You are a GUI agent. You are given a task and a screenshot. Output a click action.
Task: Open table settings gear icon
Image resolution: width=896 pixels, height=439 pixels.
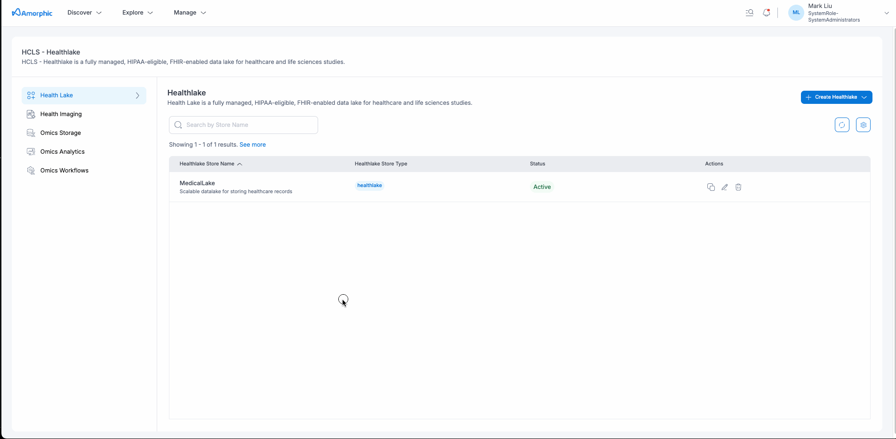tap(863, 125)
